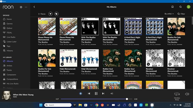193x108 pixels.
Task: Click the first Help! (Remastered) title
Action: pyautogui.click(x=67, y=69)
